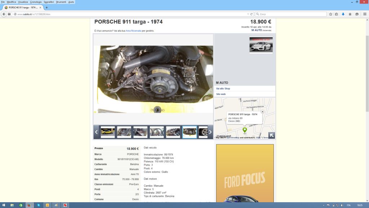
Task: Click the '75.000 - 79.999' Km value
Action: [130, 179]
